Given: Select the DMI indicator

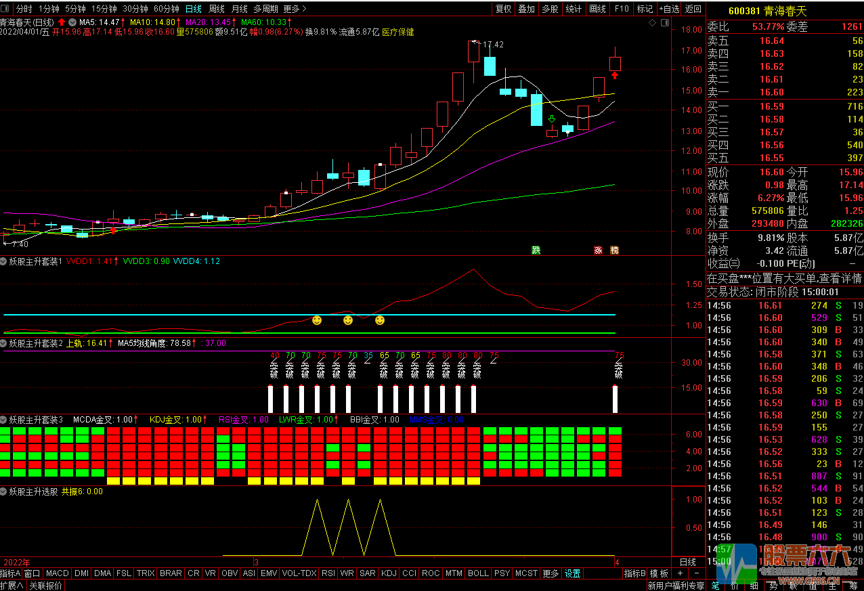Looking at the screenshot, I should [81, 573].
